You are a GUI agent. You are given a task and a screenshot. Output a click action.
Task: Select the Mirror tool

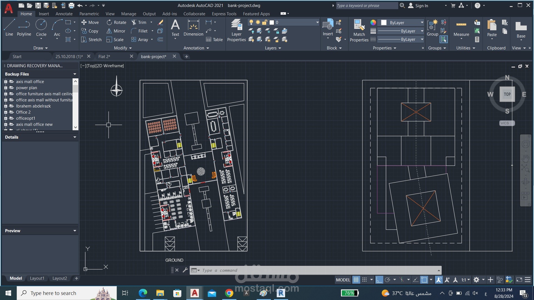click(x=116, y=31)
